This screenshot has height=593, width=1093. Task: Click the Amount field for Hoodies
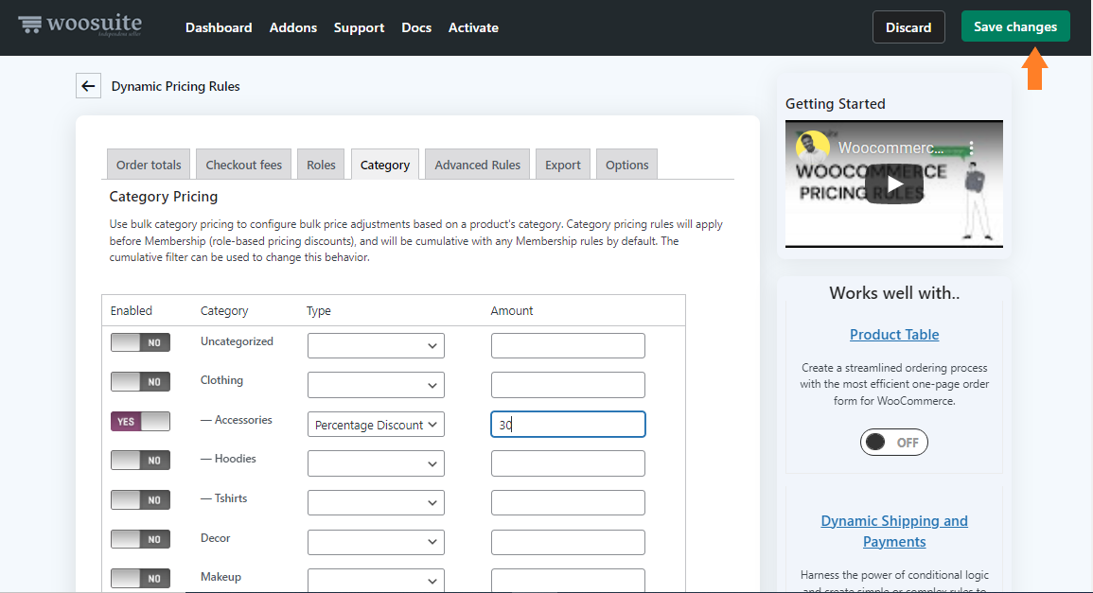click(x=568, y=463)
